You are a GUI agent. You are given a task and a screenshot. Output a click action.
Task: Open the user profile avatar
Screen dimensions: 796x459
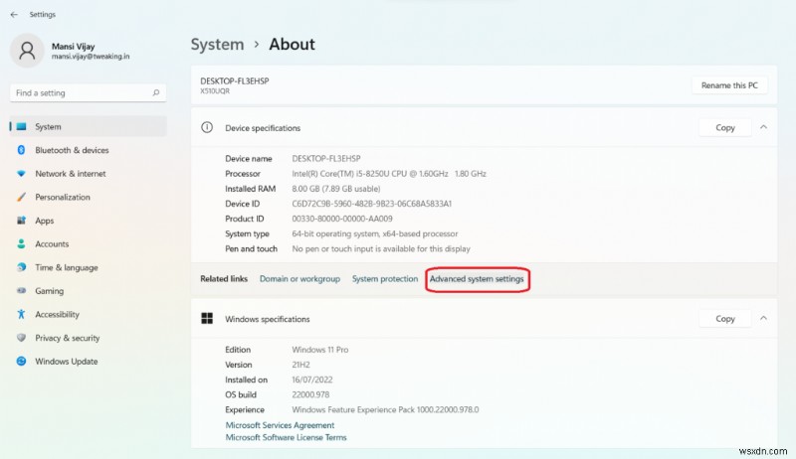[x=27, y=51]
